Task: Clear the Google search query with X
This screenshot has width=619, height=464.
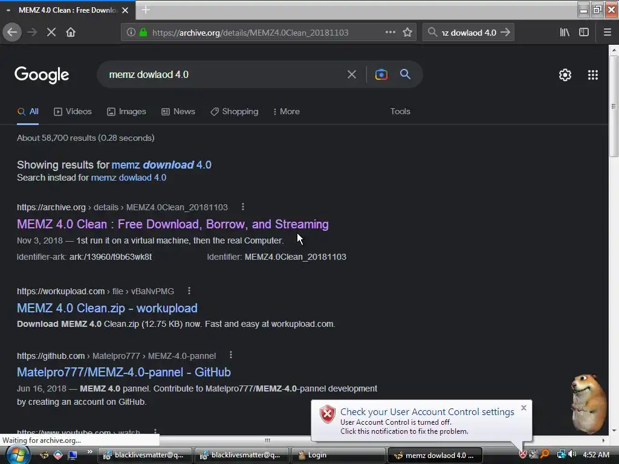Action: pyautogui.click(x=351, y=74)
